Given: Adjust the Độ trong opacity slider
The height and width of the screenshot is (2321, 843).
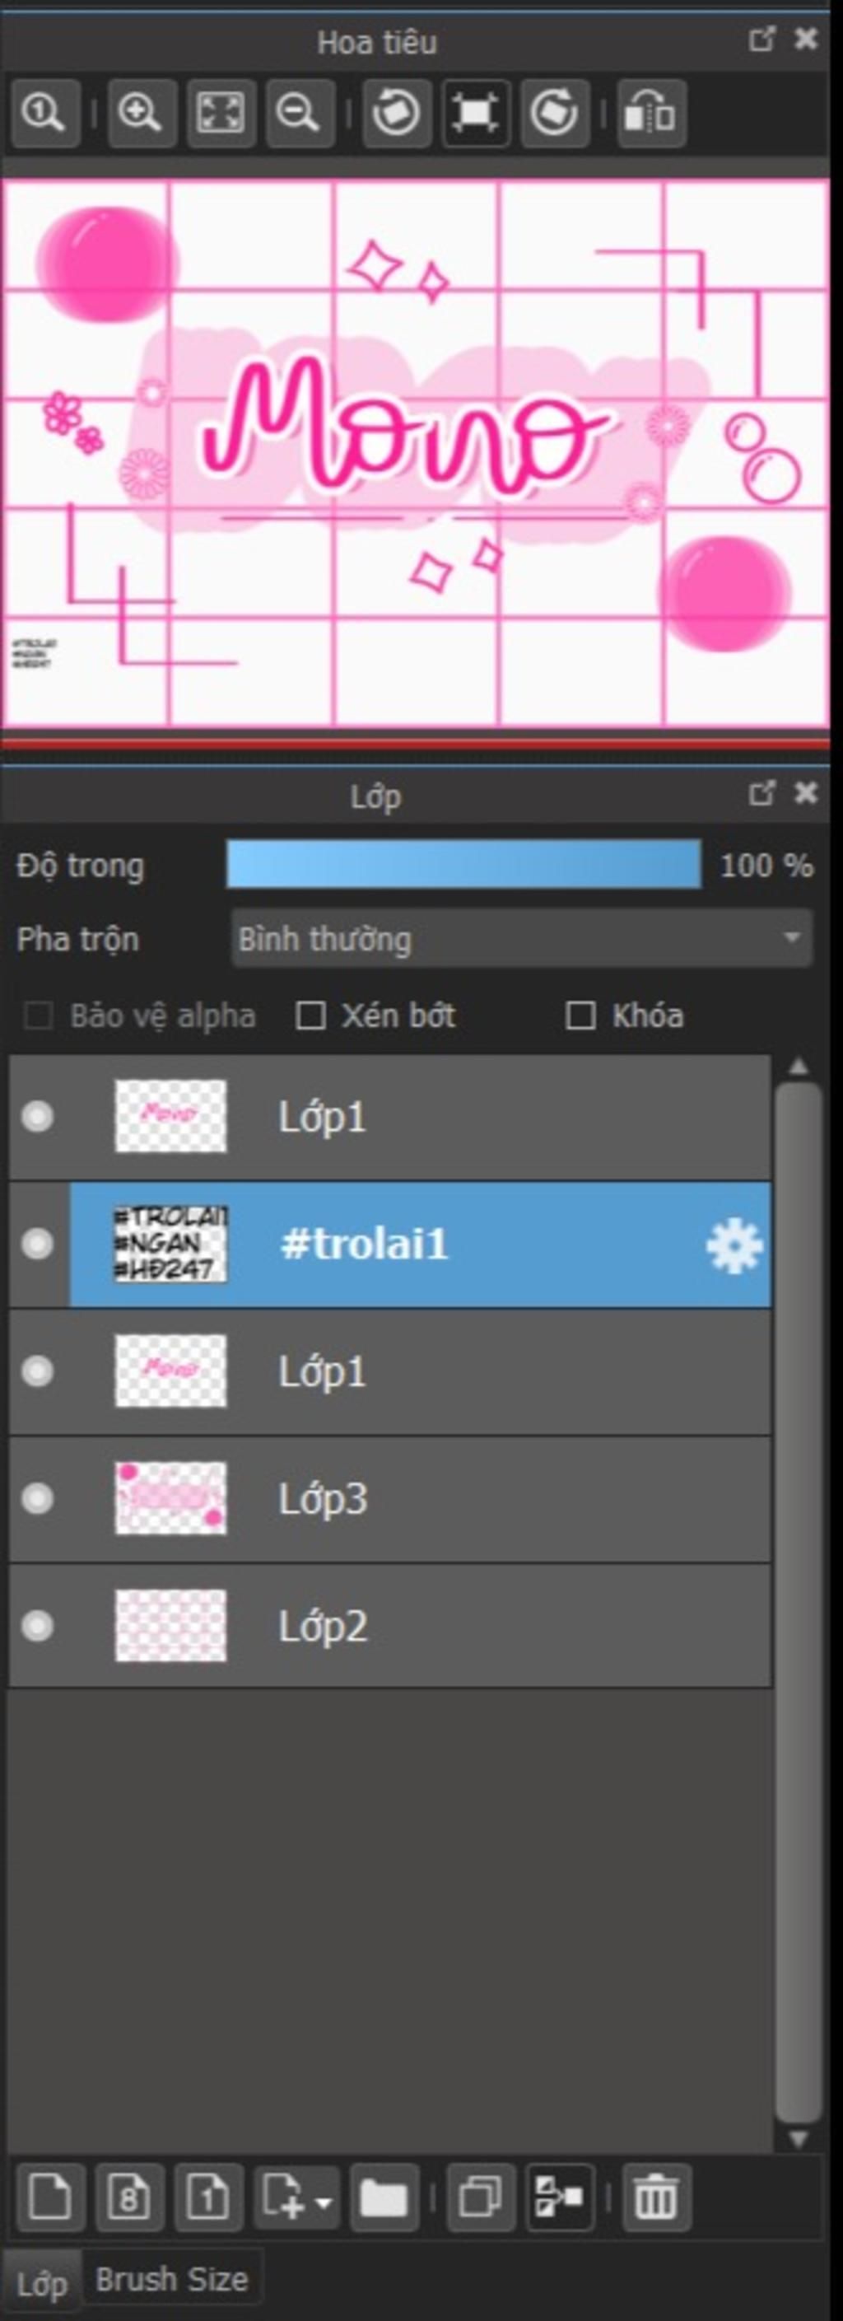Looking at the screenshot, I should pyautogui.click(x=463, y=865).
